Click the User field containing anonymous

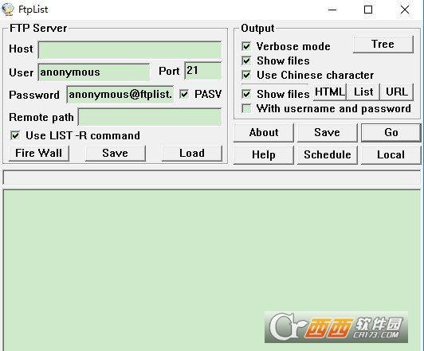[94, 72]
